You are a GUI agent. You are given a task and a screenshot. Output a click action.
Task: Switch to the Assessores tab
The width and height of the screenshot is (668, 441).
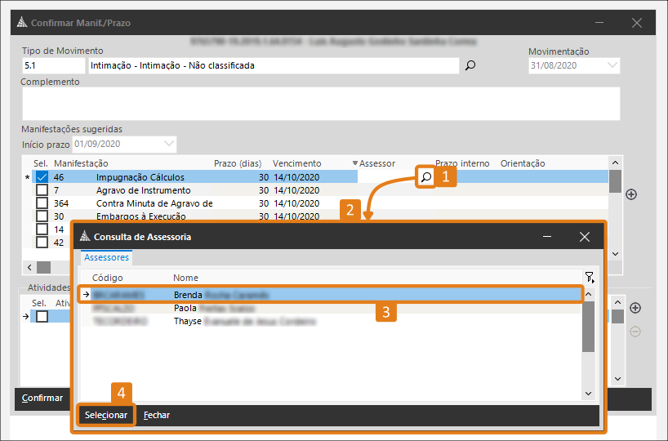coord(107,257)
